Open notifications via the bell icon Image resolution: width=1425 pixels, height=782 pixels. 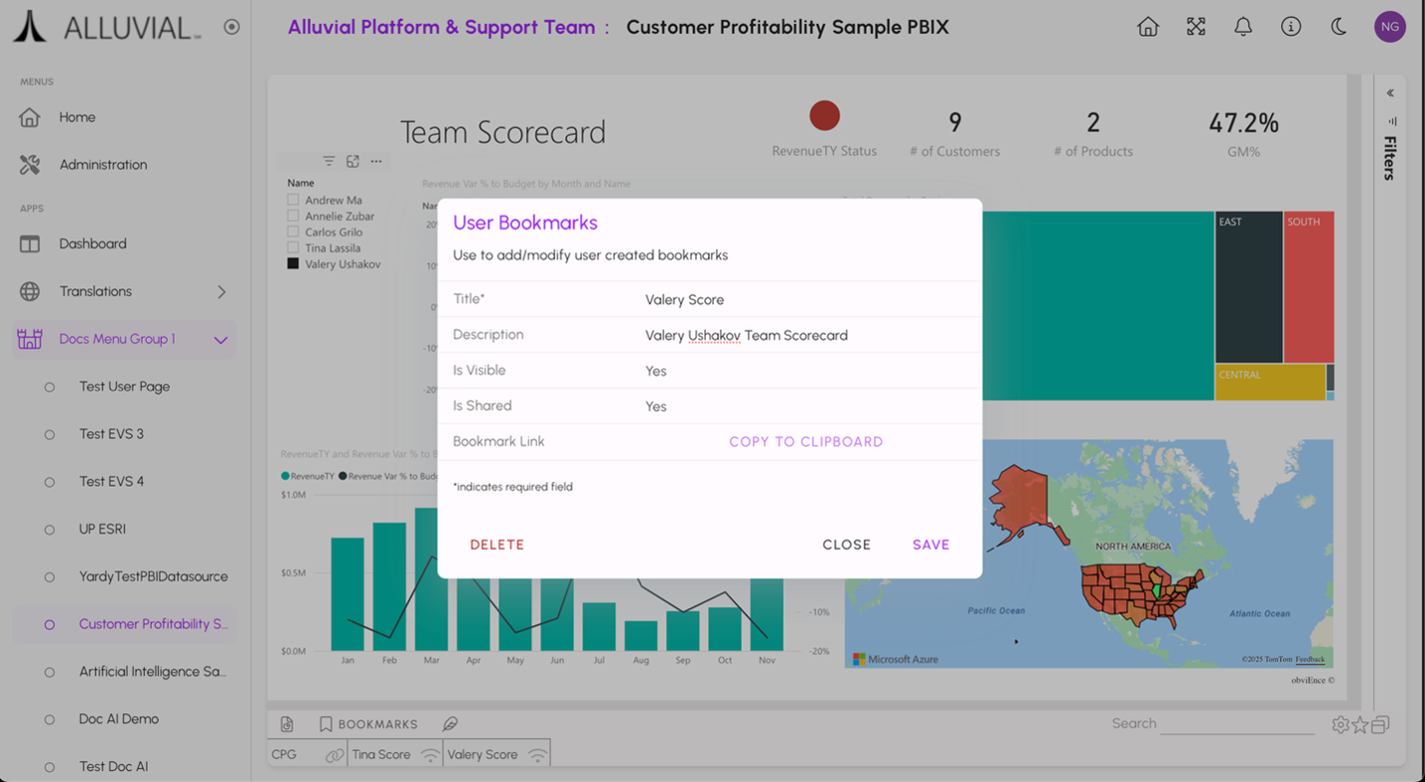pos(1243,27)
